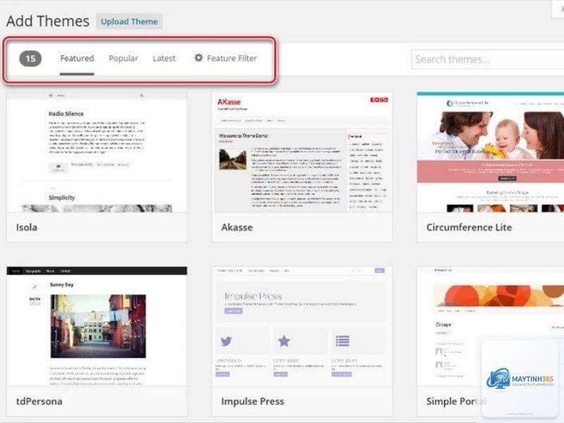Select the Akasse theme screenshot
The width and height of the screenshot is (564, 423).
click(x=302, y=152)
